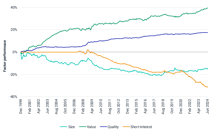Click the Dec 1999 x-axis label
Screen dimensions: 218x133
[x=21, y=106]
